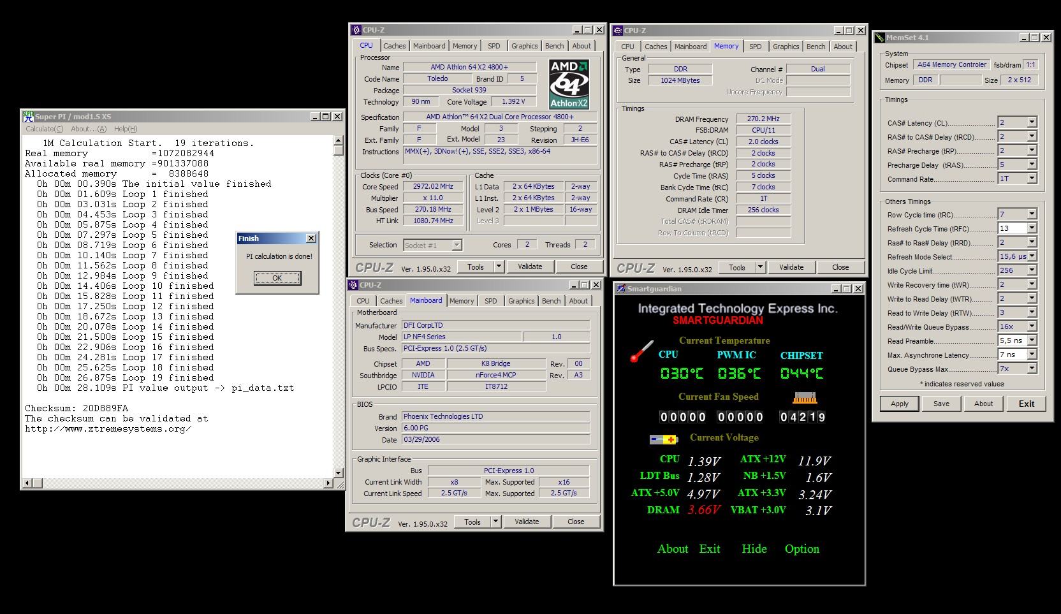Click the Checksum: 20D889FA line in Super PI
The height and width of the screenshot is (614, 1061).
77,408
